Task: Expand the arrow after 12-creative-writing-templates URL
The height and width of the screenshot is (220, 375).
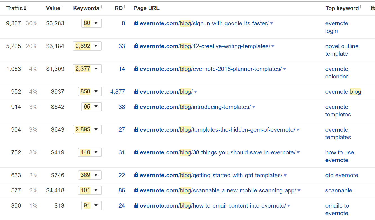Action: 273,46
